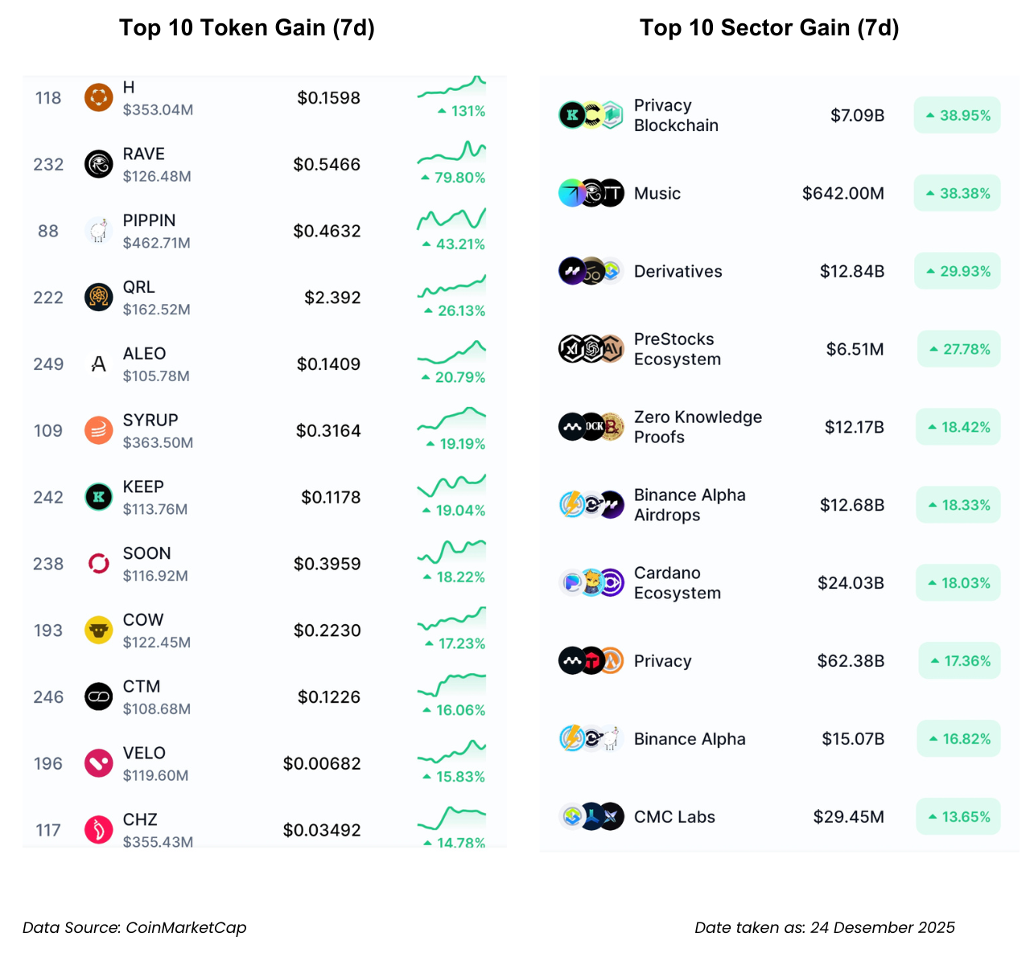1034x953 pixels.
Task: Open the Music sector link
Action: 657,194
